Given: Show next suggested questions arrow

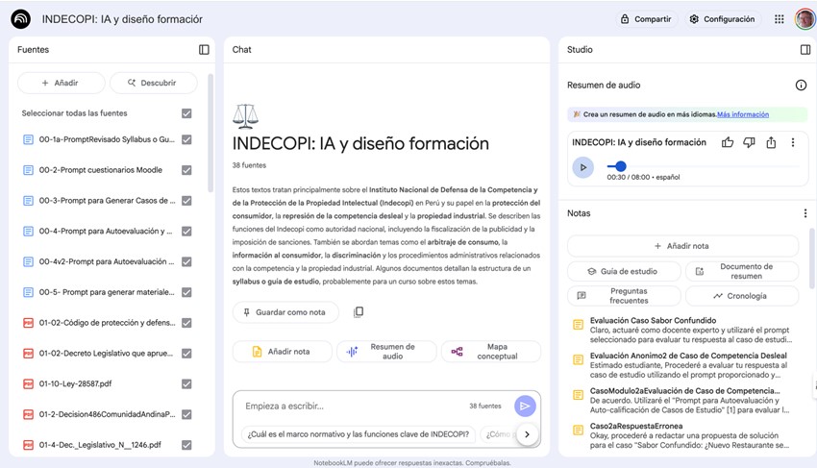Looking at the screenshot, I should tap(528, 434).
